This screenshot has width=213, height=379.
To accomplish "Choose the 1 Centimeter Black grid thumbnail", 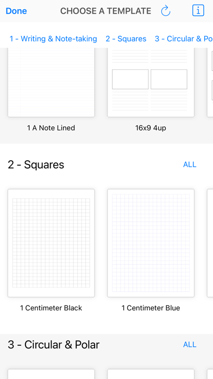I will pos(51,243).
